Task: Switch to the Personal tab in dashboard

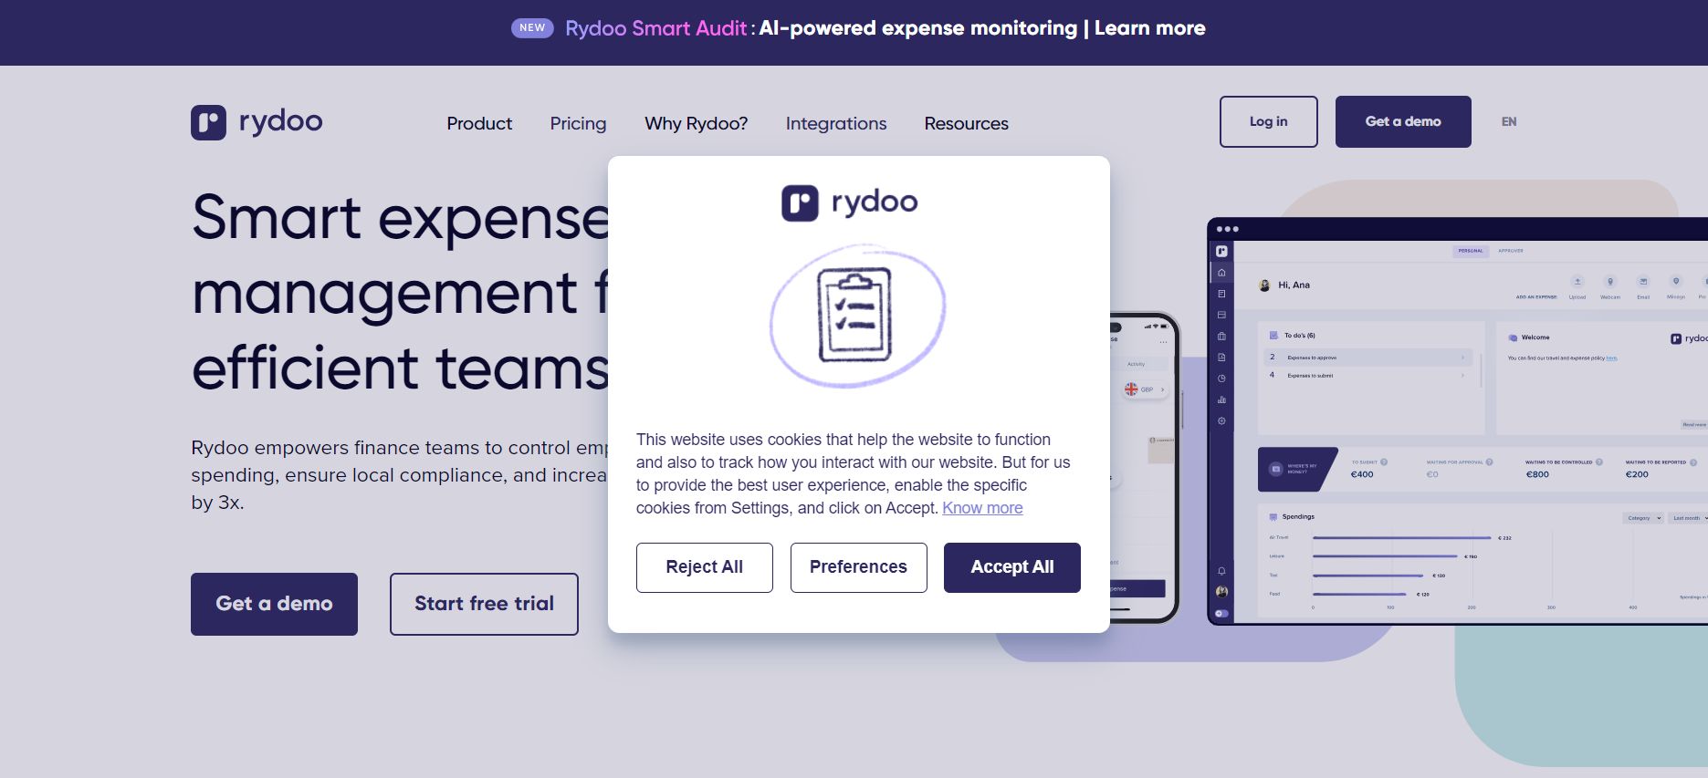Action: coord(1471,251)
